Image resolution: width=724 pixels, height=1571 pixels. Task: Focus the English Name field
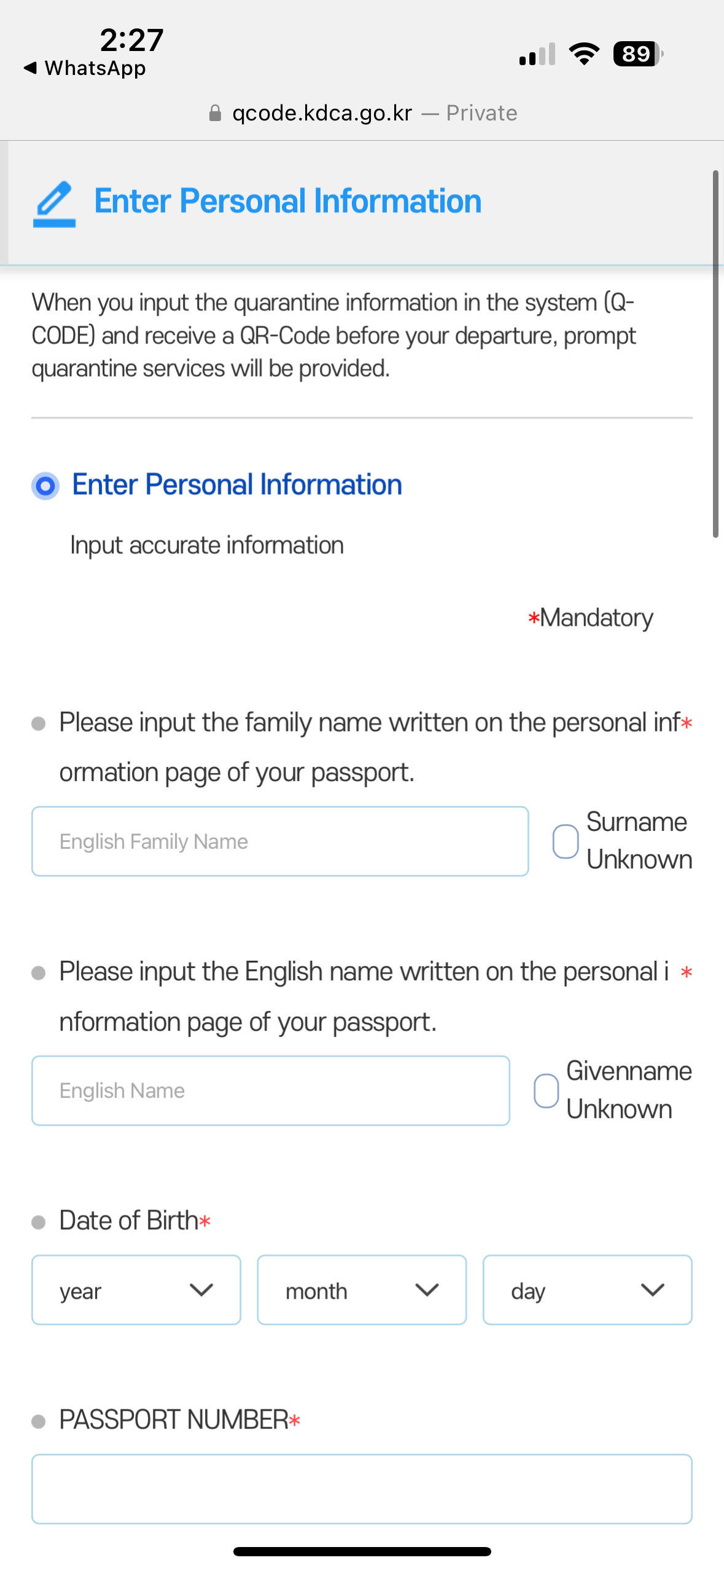pyautogui.click(x=270, y=1090)
